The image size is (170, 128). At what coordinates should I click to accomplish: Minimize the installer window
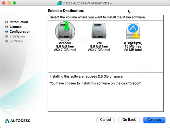click(9, 3)
